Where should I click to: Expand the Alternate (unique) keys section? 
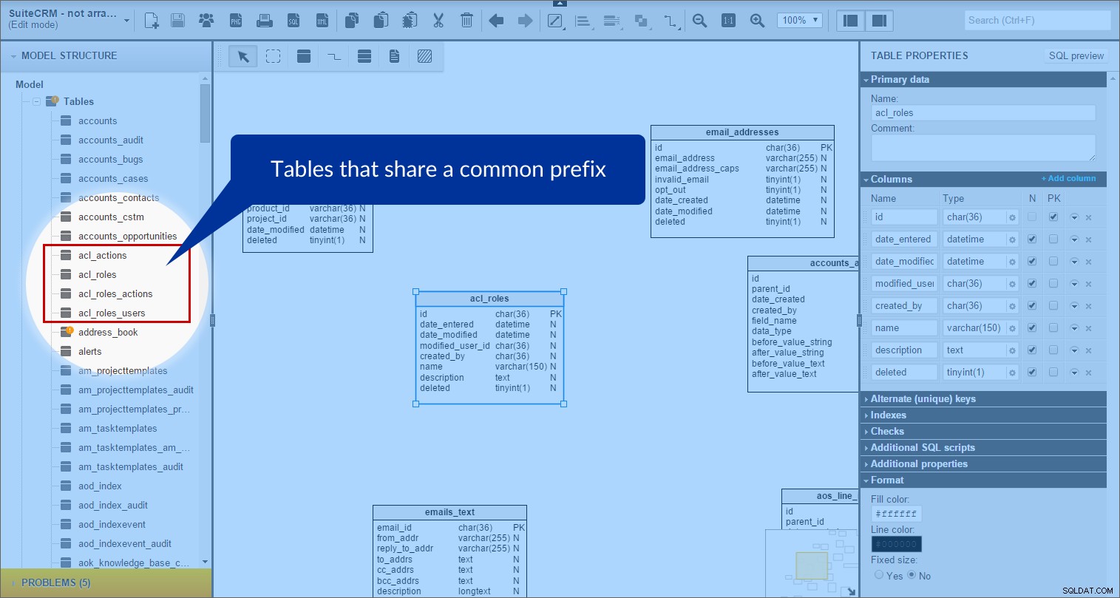[x=983, y=399]
